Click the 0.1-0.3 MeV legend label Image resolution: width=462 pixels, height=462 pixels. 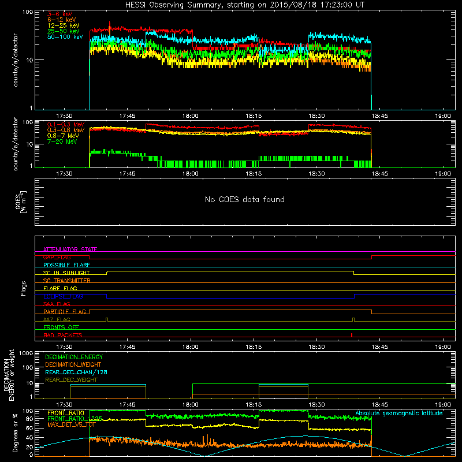coord(66,124)
